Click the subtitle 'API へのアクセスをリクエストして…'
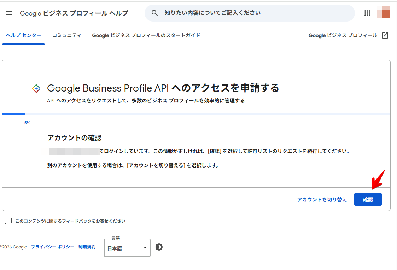This screenshot has height=270, width=397. click(x=146, y=101)
